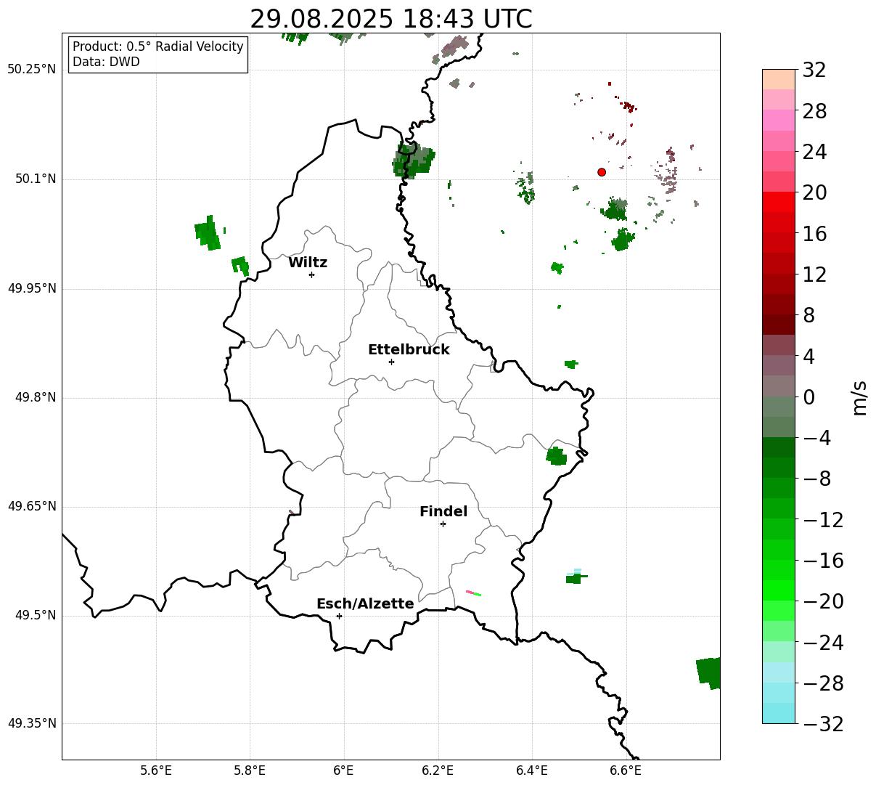Image resolution: width=876 pixels, height=785 pixels.
Task: Click the 6.2°E longitude label
Action: [438, 770]
